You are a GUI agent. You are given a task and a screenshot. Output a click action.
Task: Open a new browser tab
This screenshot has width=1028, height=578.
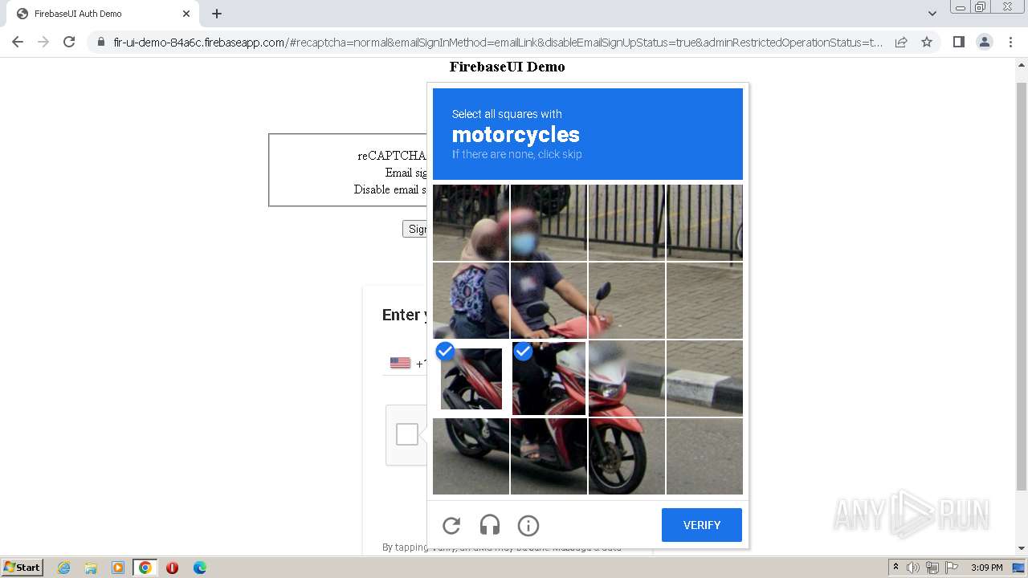tap(217, 14)
